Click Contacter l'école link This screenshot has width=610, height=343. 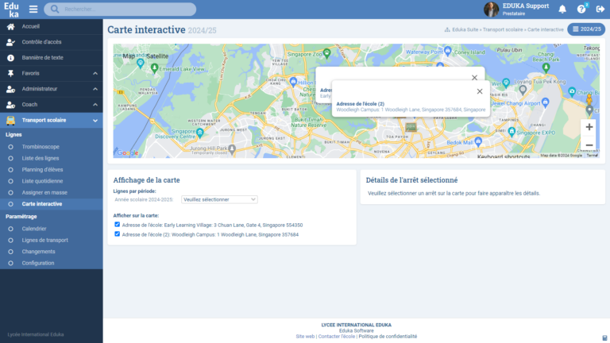[x=337, y=337]
